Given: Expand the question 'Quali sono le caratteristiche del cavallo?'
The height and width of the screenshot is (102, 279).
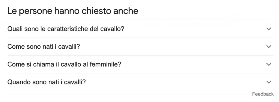Looking at the screenshot, I should point(140,29).
